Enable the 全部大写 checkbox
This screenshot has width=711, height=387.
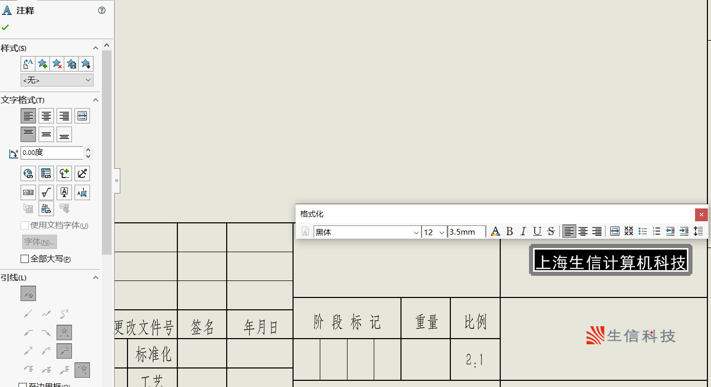point(25,259)
